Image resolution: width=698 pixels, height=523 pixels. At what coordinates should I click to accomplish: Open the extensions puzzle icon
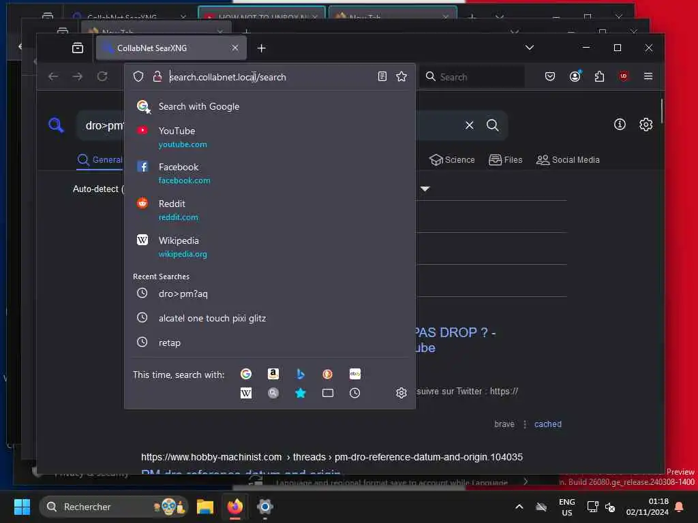pyautogui.click(x=599, y=76)
